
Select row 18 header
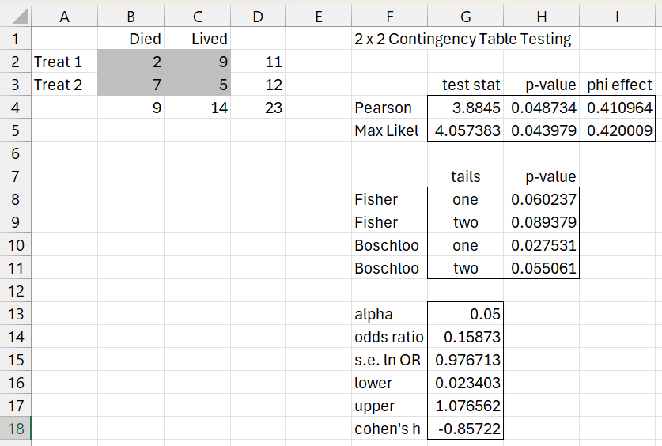pos(16,429)
